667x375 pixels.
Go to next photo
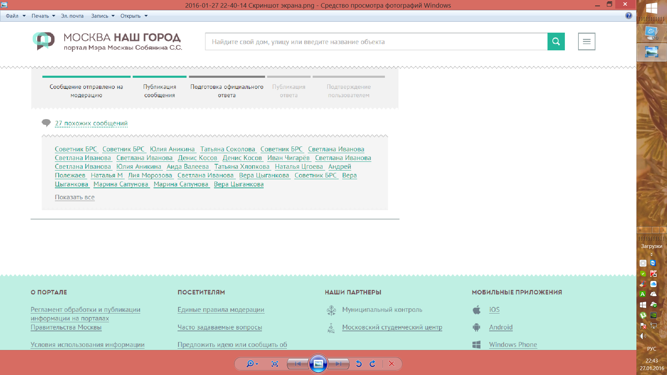338,364
